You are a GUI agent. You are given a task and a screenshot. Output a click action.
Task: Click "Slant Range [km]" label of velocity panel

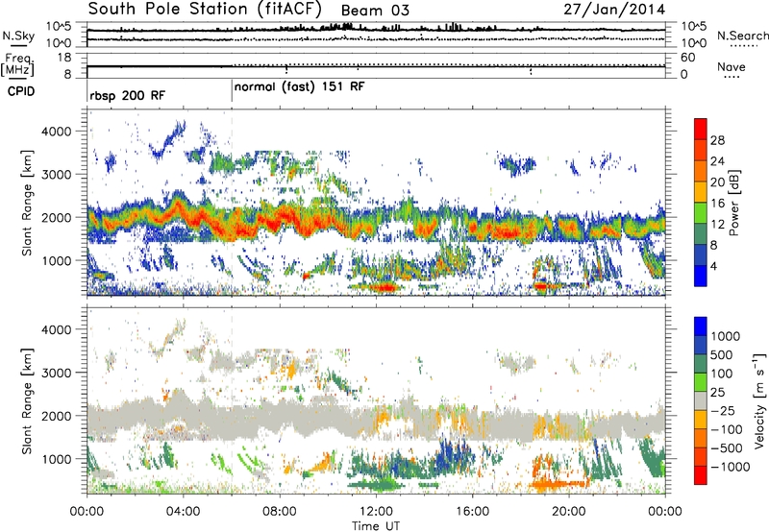point(27,400)
